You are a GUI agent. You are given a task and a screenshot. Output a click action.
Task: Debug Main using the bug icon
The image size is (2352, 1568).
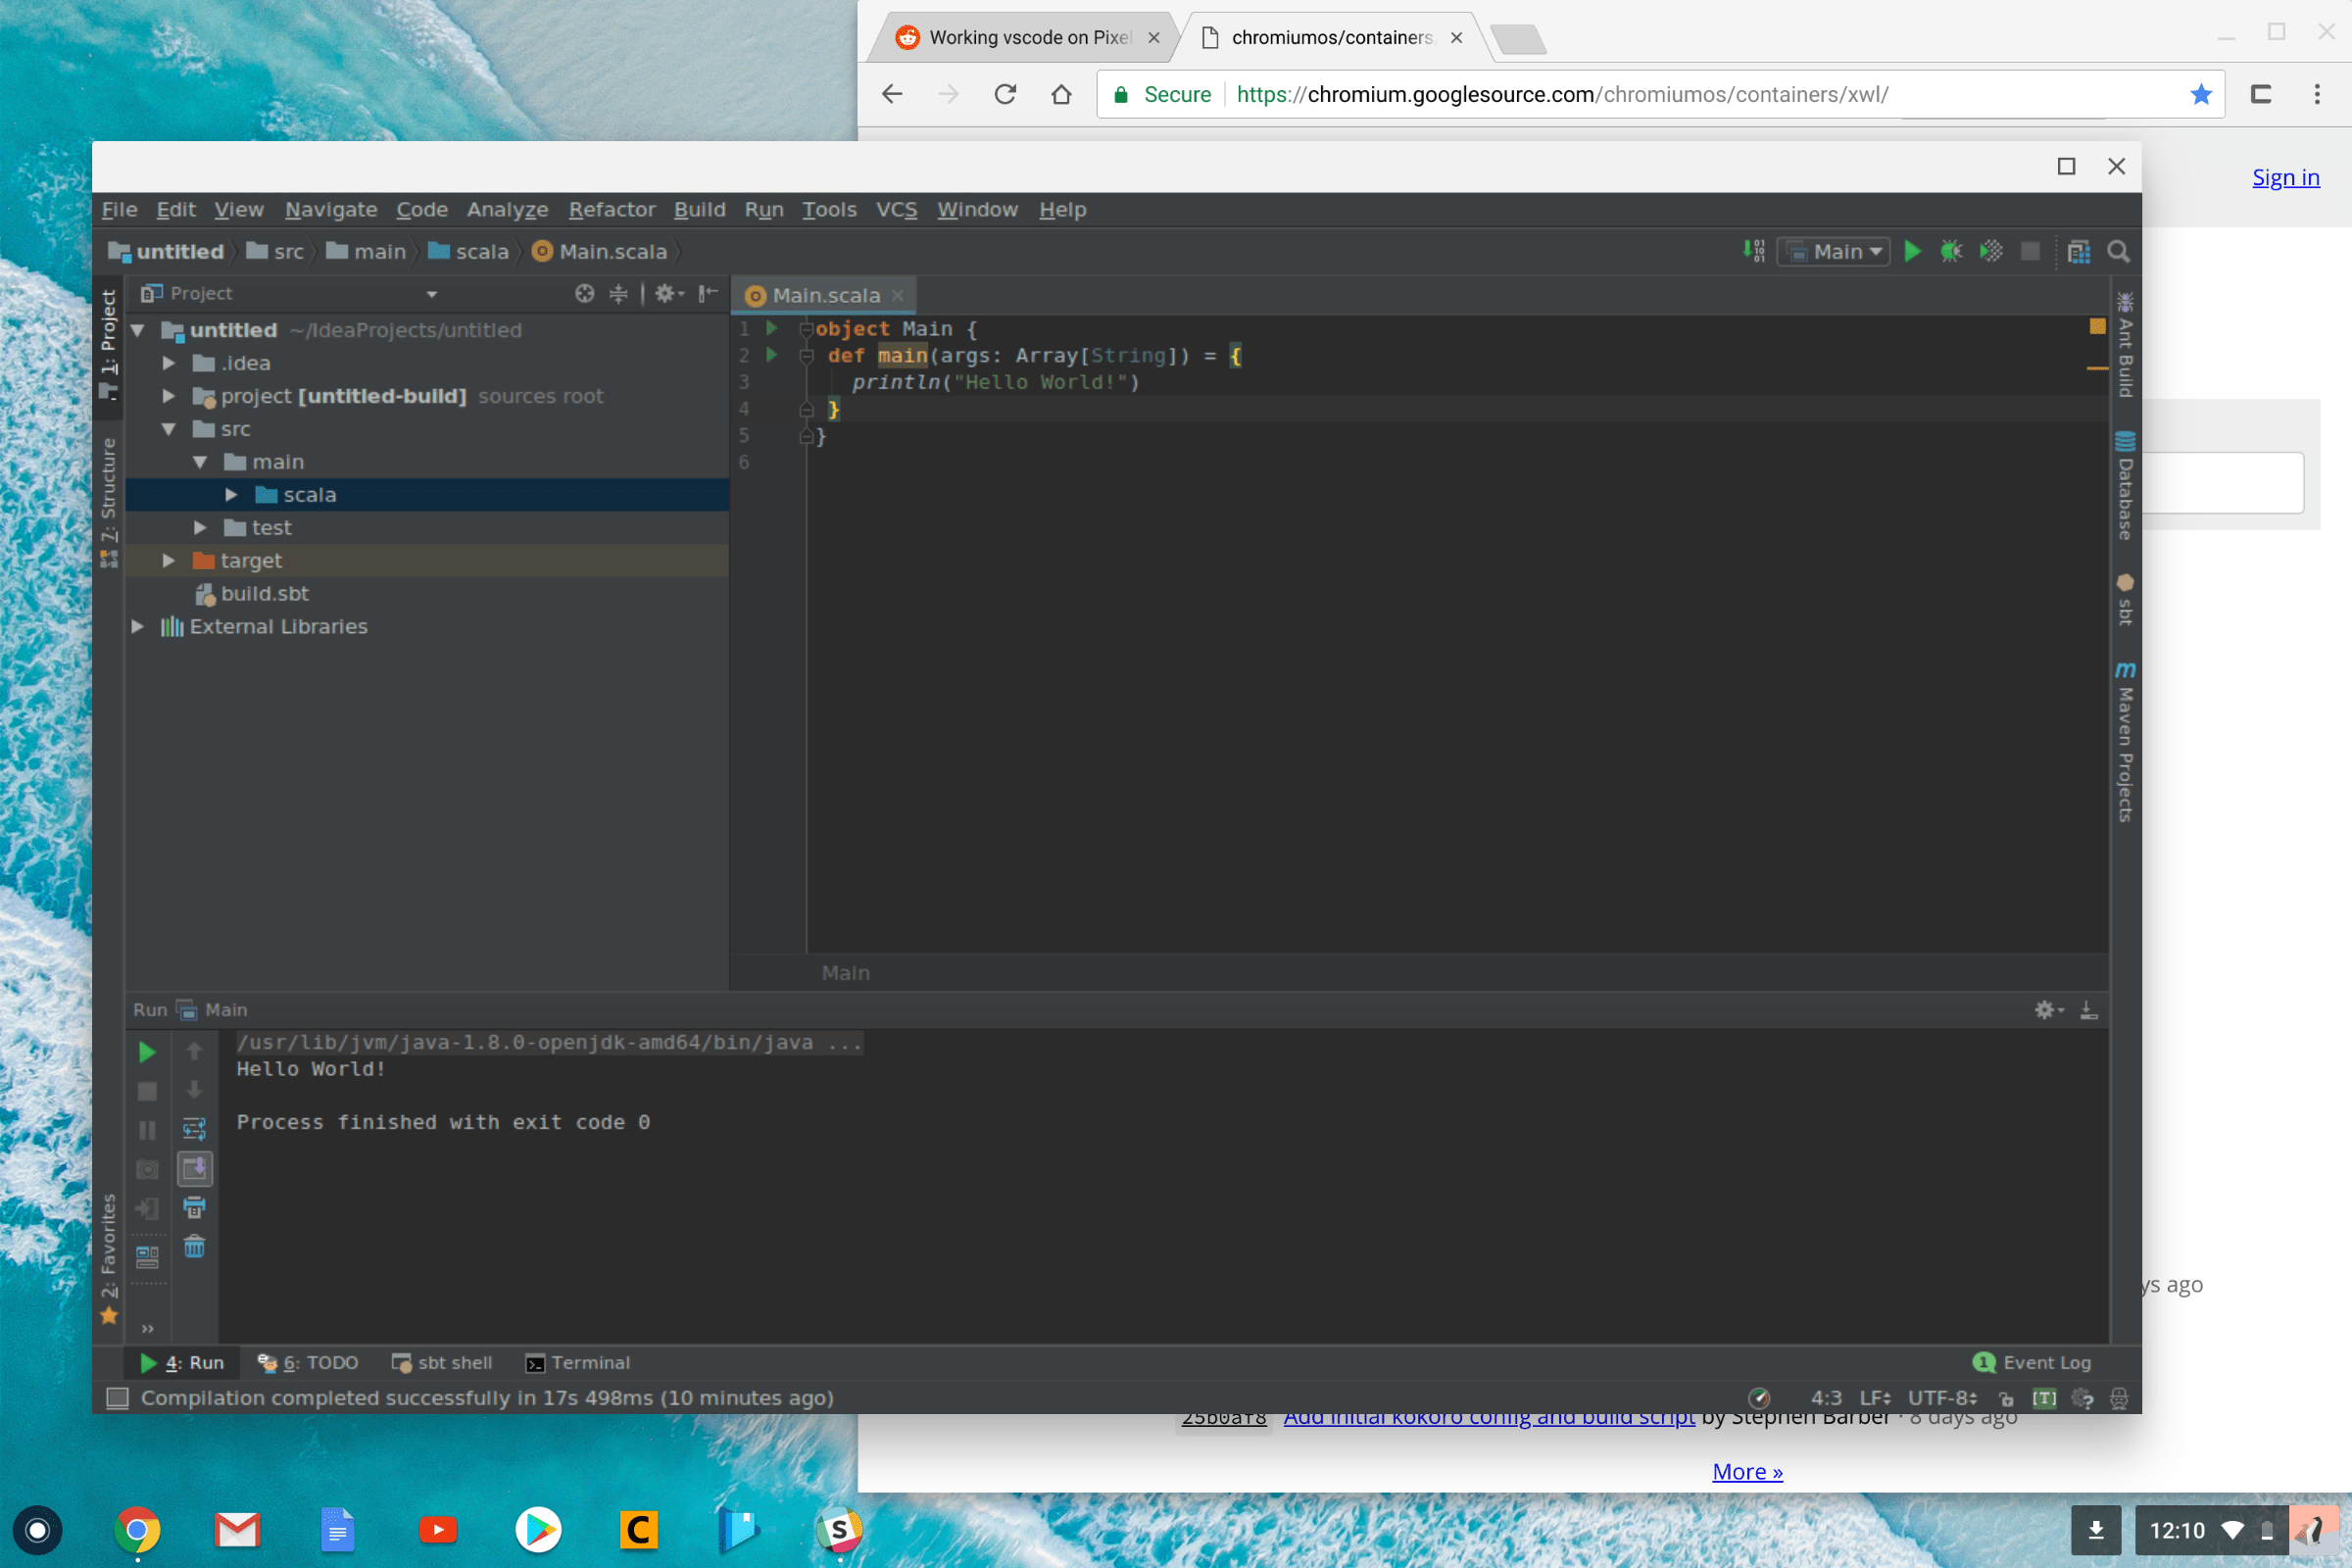tap(1950, 251)
